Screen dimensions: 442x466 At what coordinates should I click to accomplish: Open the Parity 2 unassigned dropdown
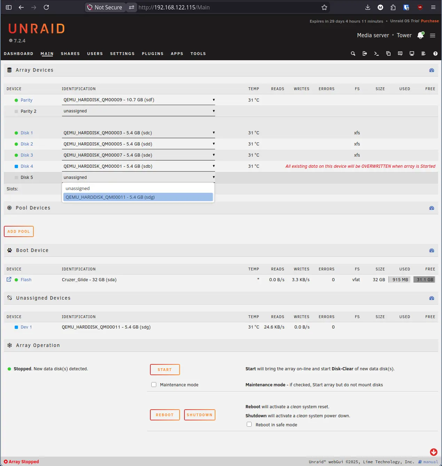(139, 111)
